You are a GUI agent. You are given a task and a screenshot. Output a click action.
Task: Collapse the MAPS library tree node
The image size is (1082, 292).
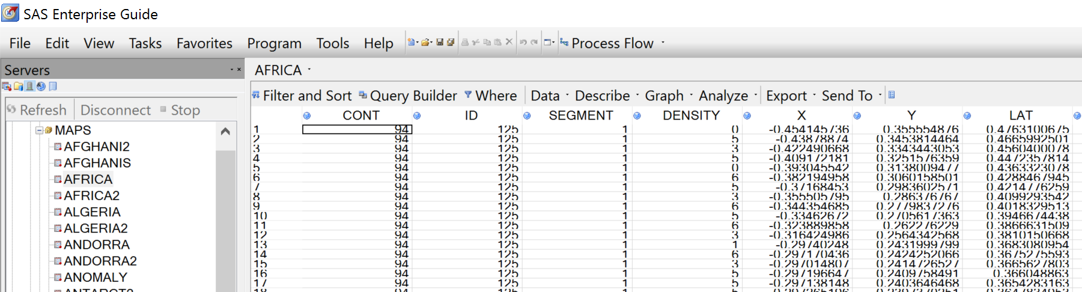(x=39, y=130)
